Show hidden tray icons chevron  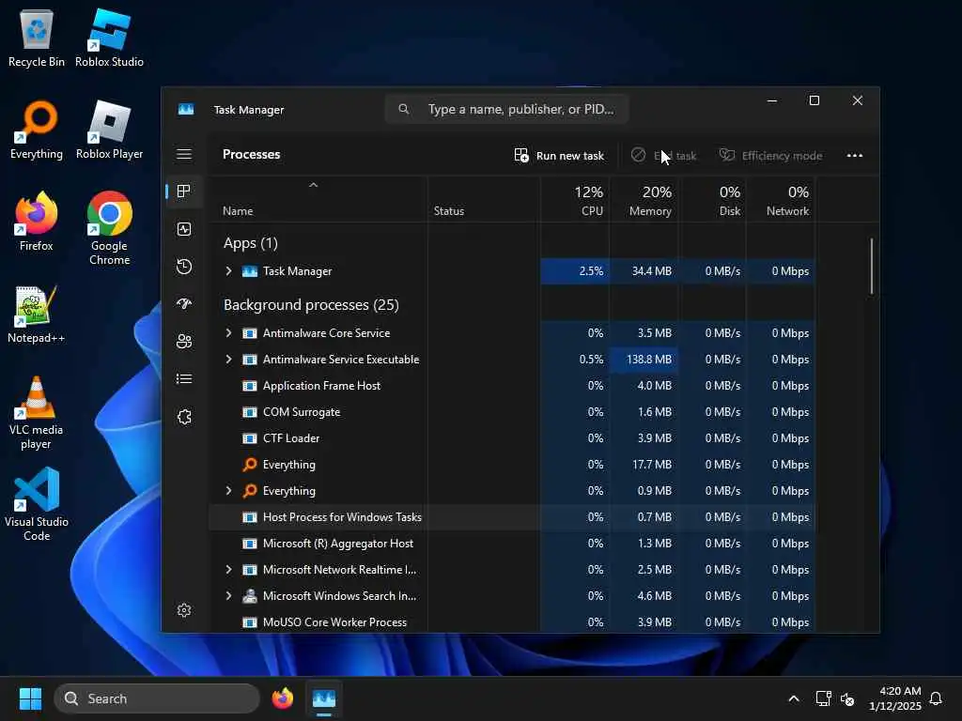click(793, 698)
